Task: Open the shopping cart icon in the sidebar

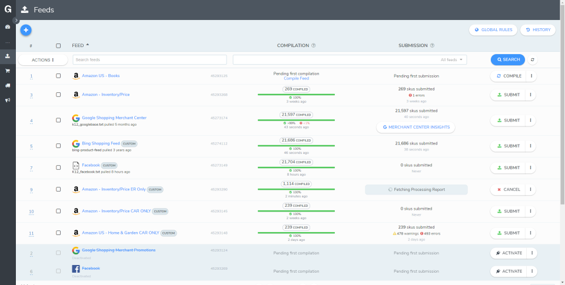Action: click(8, 71)
